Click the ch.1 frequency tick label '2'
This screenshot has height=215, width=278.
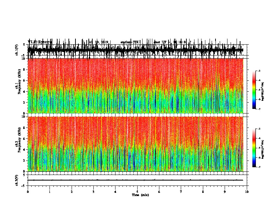coord(25,103)
